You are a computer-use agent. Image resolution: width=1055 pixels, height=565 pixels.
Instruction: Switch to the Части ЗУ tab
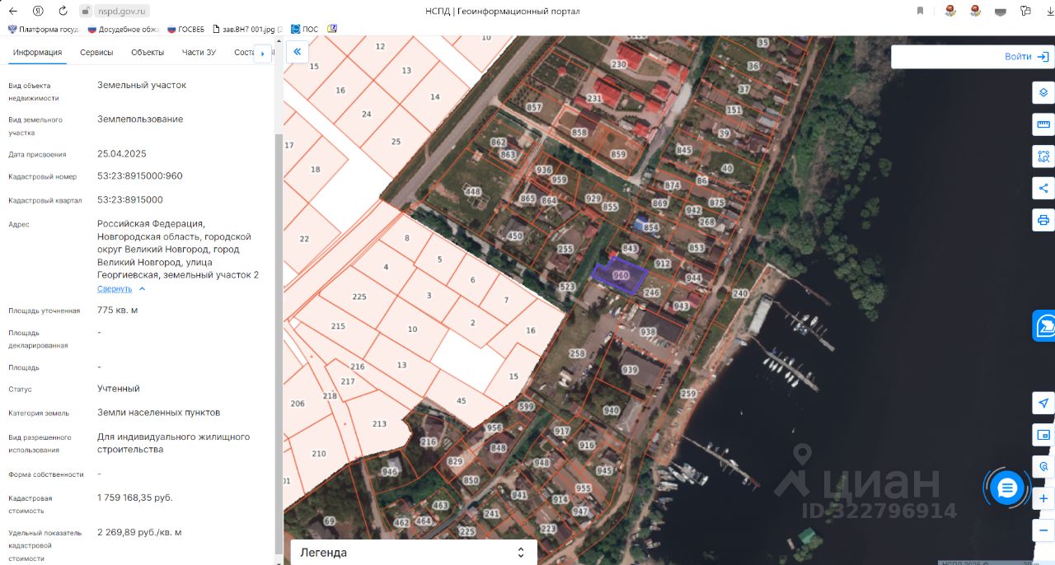pos(199,52)
